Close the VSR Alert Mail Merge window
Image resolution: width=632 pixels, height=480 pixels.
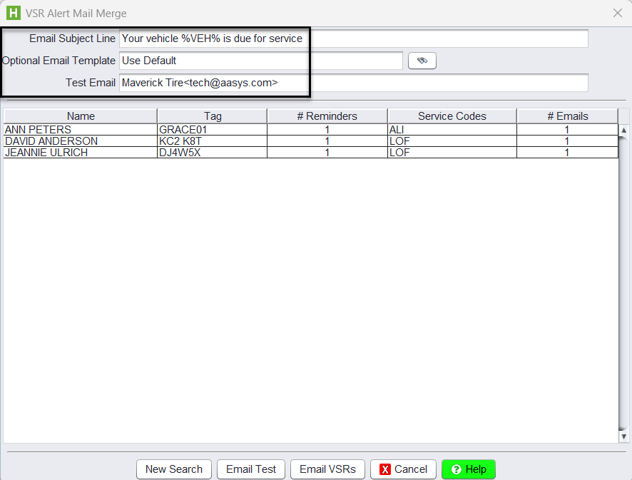tap(618, 13)
